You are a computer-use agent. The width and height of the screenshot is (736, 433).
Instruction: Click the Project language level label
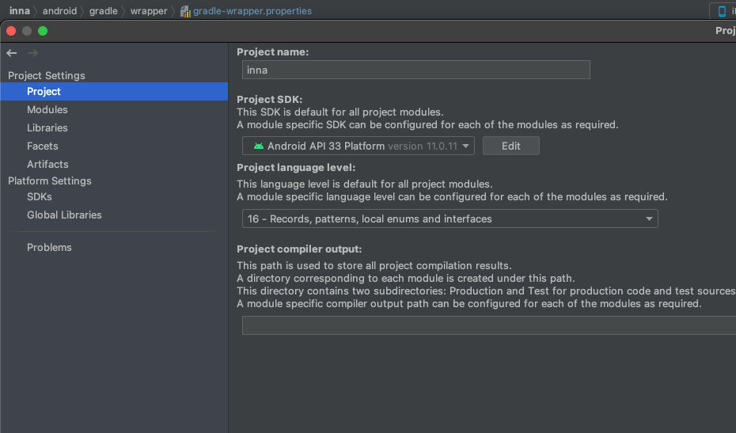(296, 168)
